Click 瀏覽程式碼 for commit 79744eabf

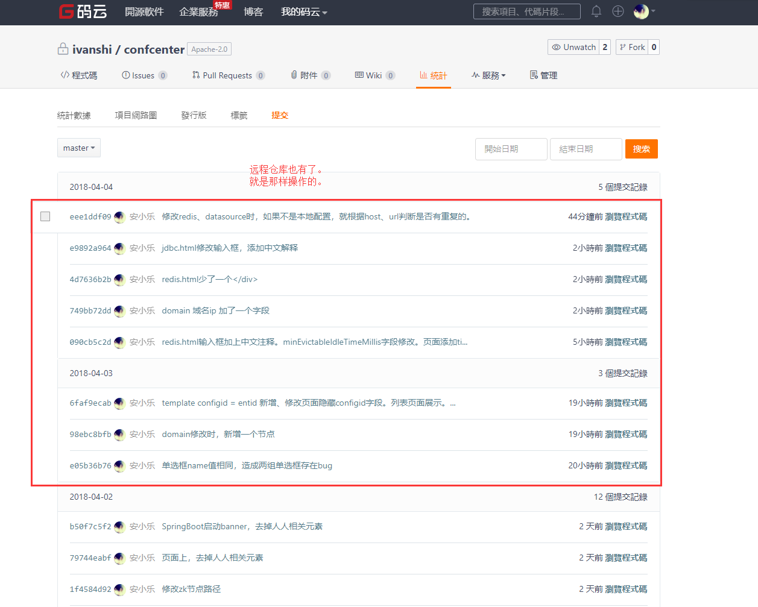[x=626, y=558]
